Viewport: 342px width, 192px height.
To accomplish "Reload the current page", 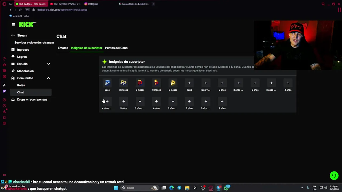I will tap(20, 10).
